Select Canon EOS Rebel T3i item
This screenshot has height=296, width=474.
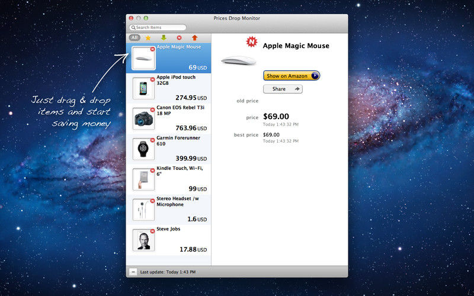coord(169,119)
